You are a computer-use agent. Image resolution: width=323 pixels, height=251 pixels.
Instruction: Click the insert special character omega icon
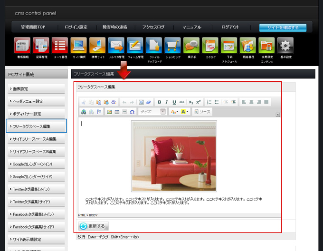(x=132, y=112)
